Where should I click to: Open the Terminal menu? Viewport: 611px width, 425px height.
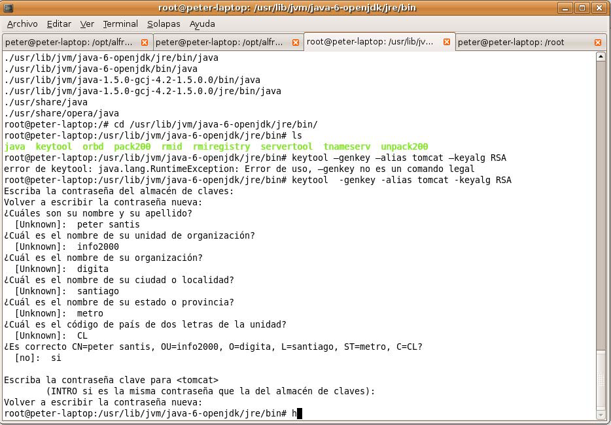[120, 24]
